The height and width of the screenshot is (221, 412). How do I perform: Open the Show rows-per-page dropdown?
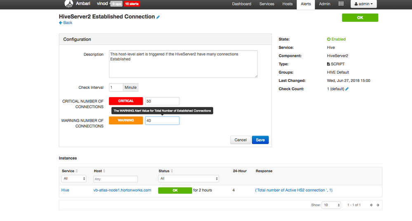pyautogui.click(x=331, y=205)
